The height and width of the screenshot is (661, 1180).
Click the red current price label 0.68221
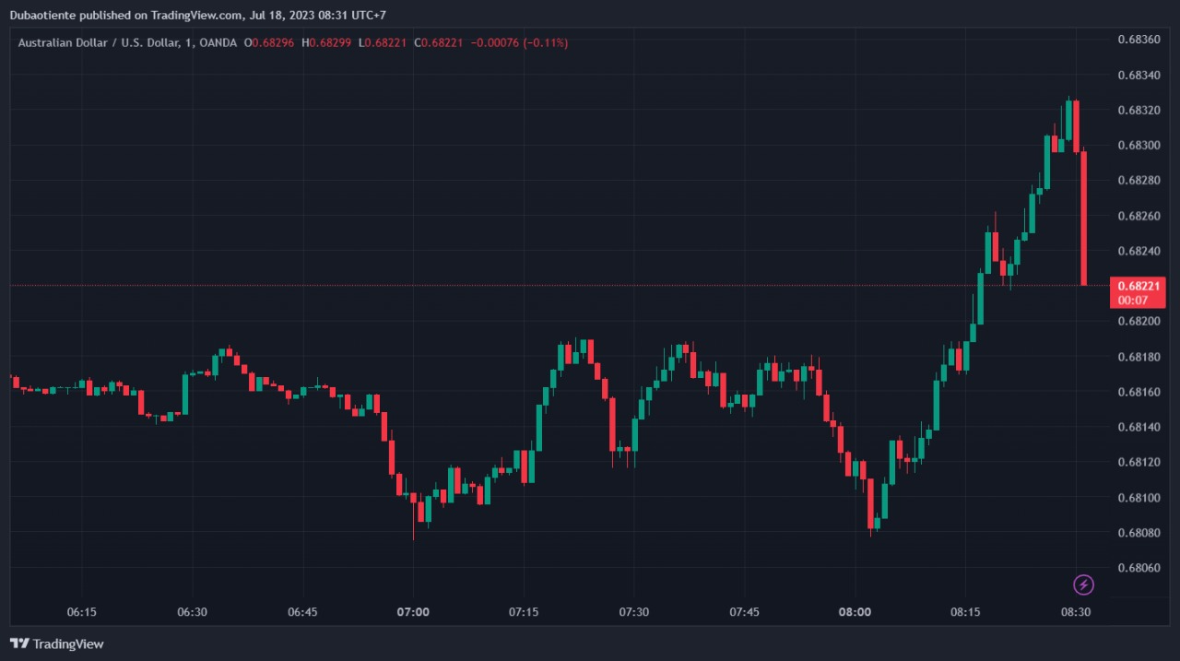tap(1138, 287)
